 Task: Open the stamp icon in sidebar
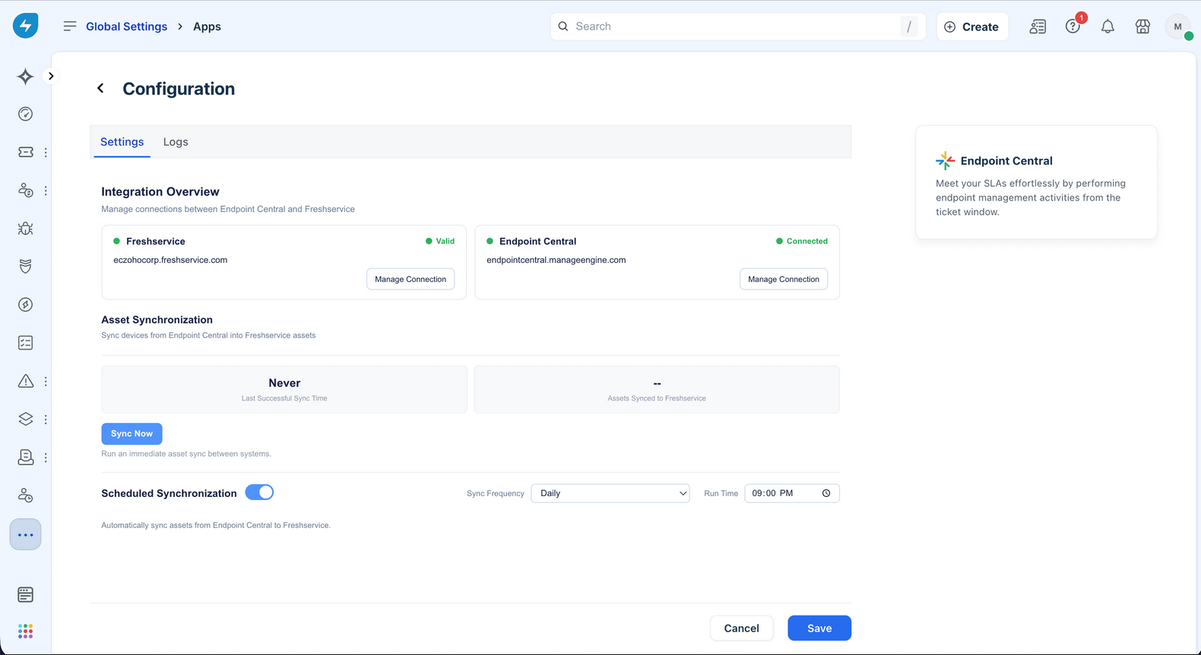25,457
